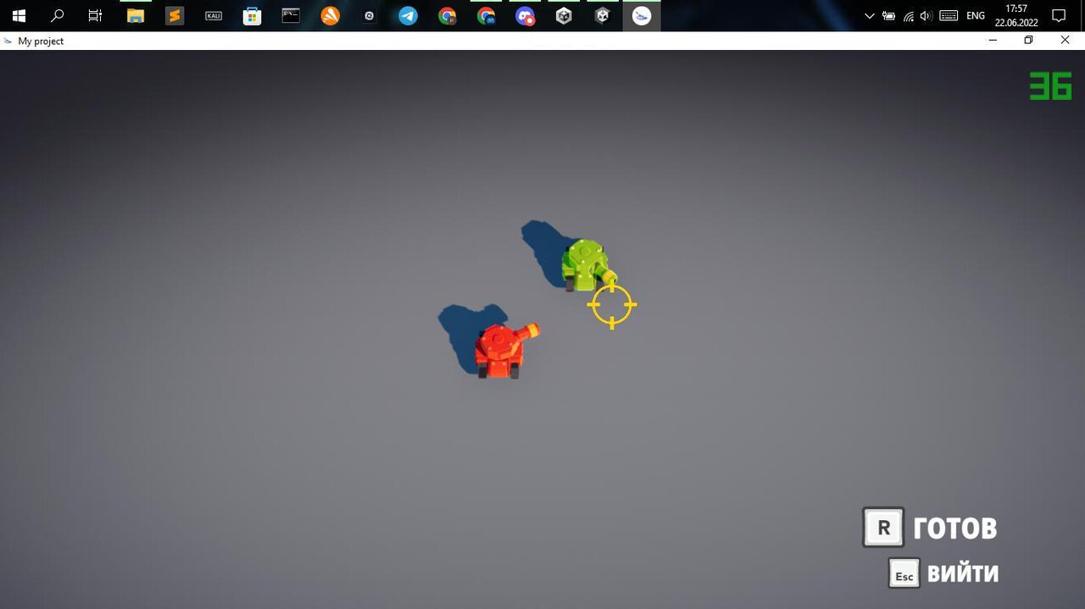Open Sublime Text from the taskbar
1085x609 pixels.
(x=175, y=15)
